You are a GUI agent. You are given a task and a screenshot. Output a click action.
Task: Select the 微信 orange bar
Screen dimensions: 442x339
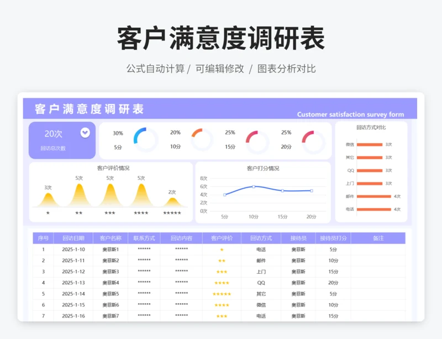tap(370, 144)
